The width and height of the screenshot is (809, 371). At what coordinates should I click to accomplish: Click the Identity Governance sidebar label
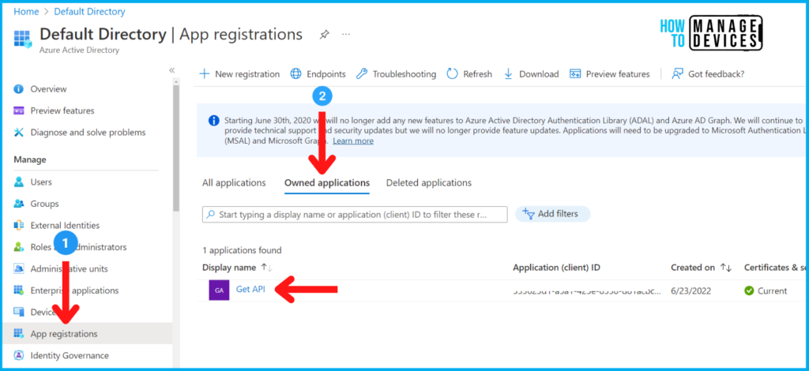coord(70,355)
